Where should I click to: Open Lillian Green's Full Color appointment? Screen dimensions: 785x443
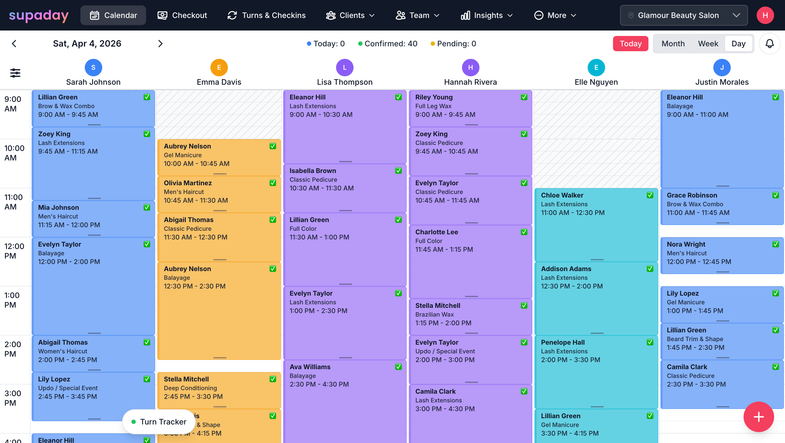coord(345,250)
